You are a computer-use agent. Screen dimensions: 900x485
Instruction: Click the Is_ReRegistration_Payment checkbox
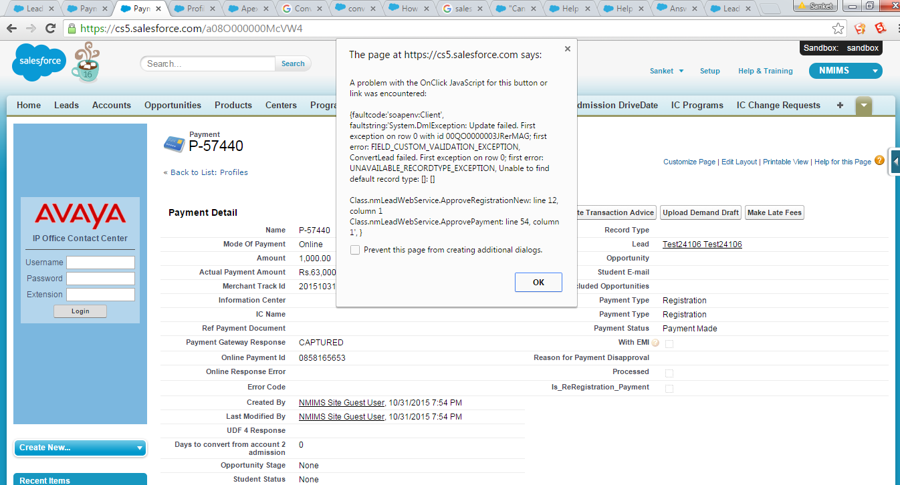tap(669, 388)
